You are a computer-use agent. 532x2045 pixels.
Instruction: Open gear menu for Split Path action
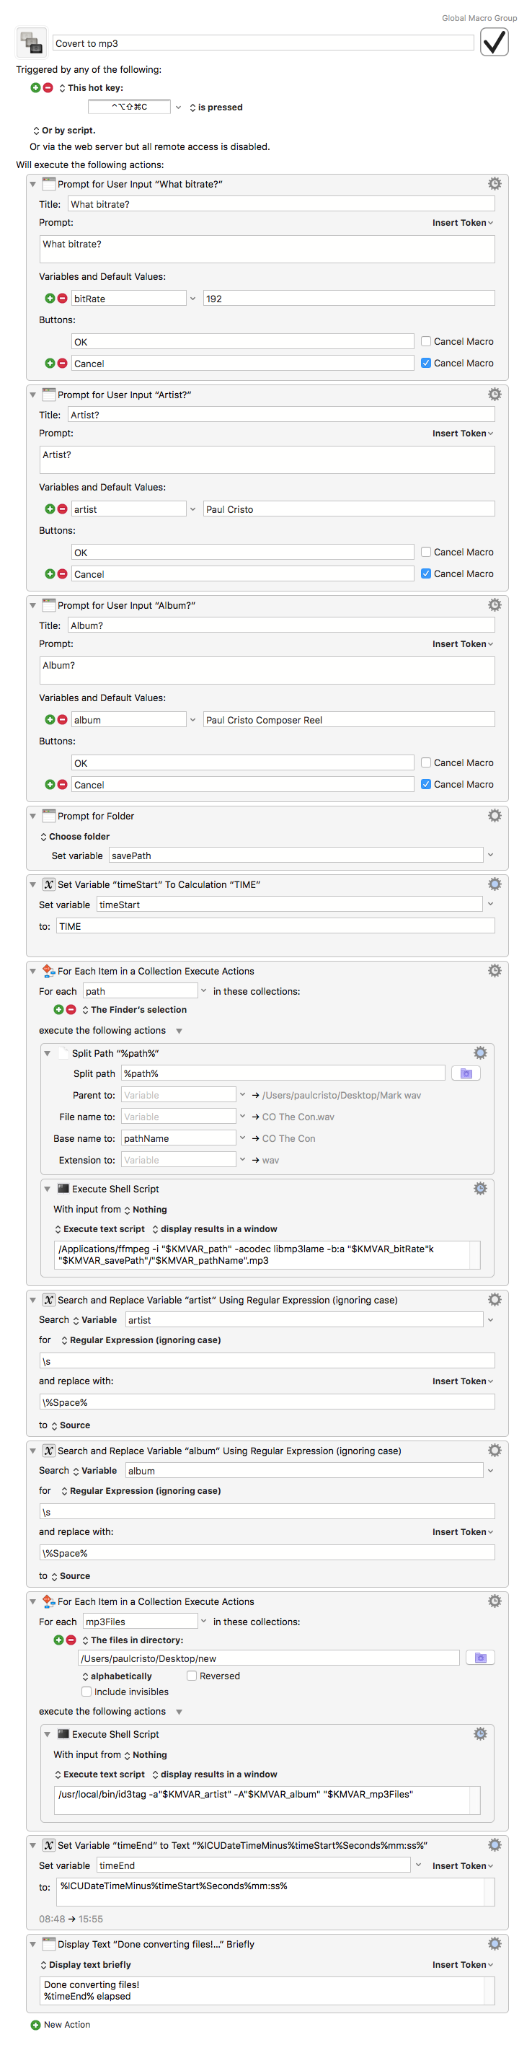point(481,1053)
